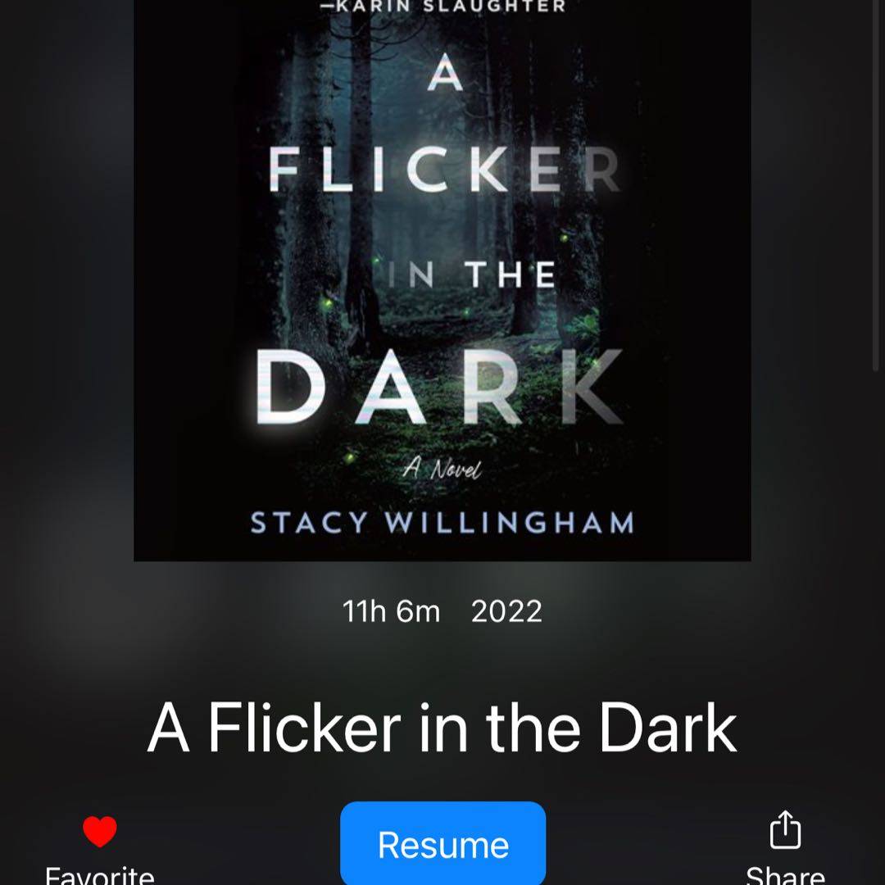885x885 pixels.
Task: Click the 11h 6m duration text
Action: [391, 611]
